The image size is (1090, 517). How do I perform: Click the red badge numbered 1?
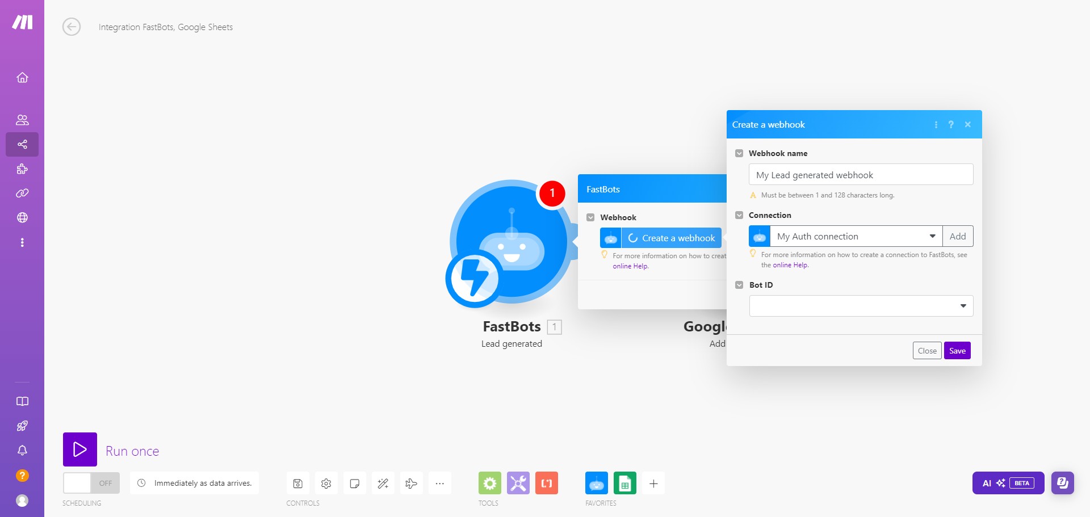[x=552, y=193]
